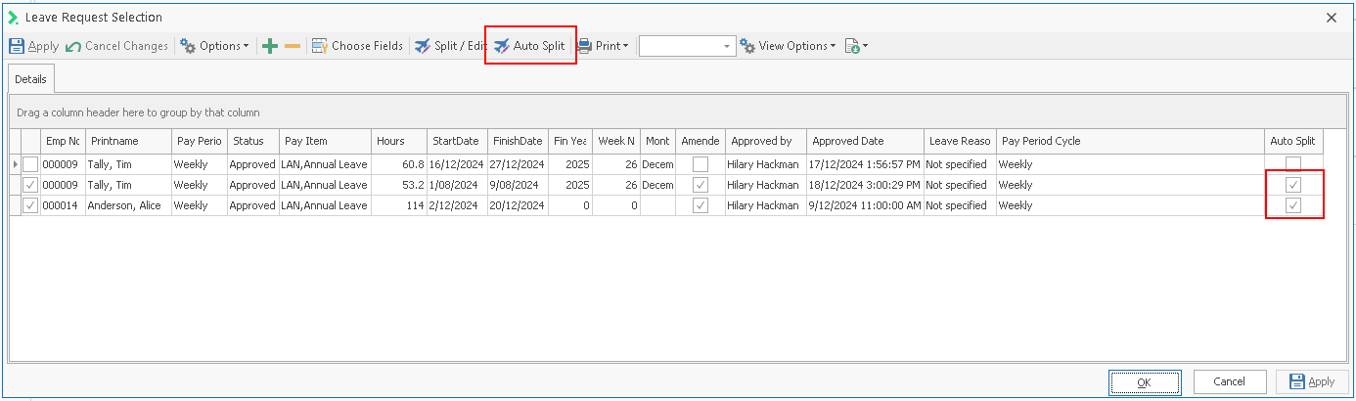Close the Leave Request Selection window
The width and height of the screenshot is (1356, 401).
(1332, 17)
